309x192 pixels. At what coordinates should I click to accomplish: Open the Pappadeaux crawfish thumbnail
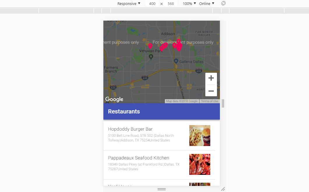tap(199, 164)
